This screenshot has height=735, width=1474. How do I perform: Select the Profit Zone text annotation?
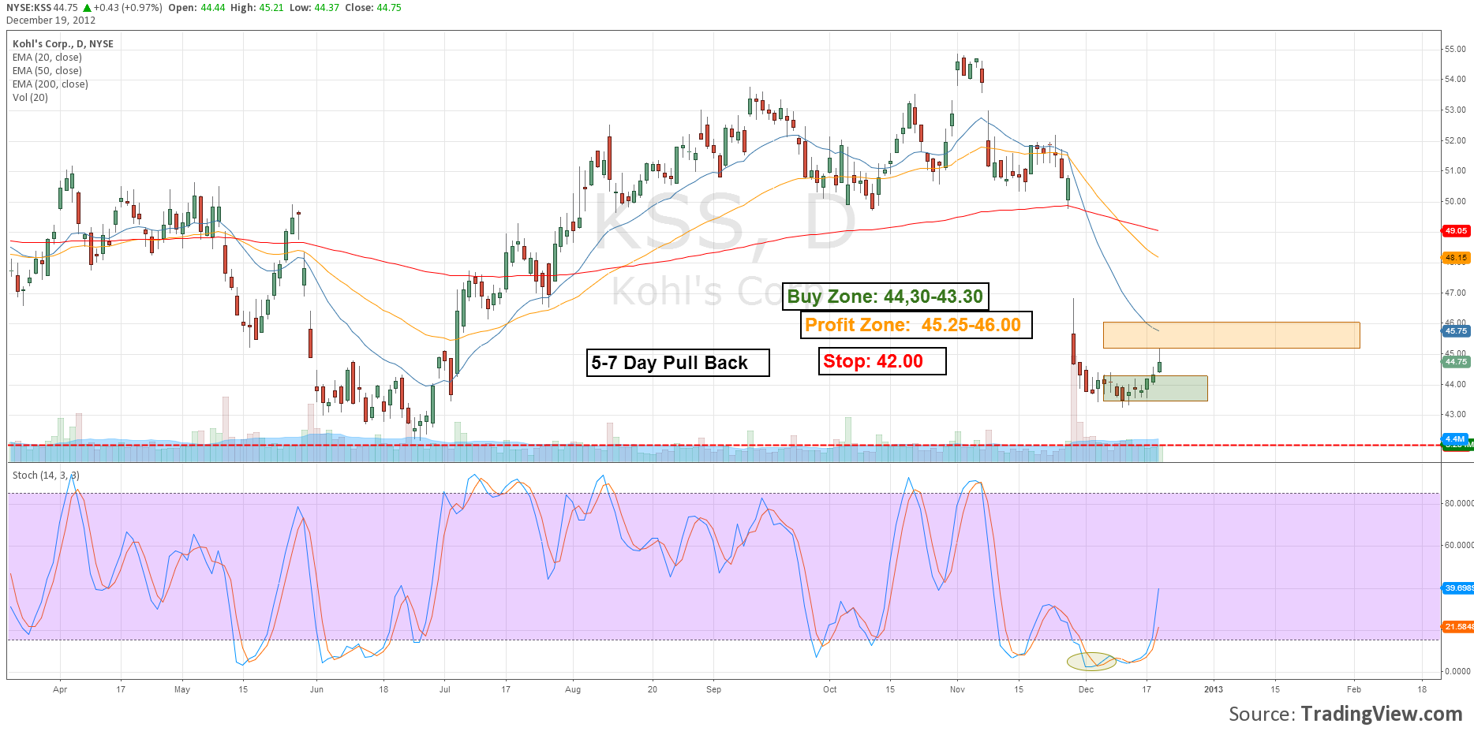coord(915,325)
